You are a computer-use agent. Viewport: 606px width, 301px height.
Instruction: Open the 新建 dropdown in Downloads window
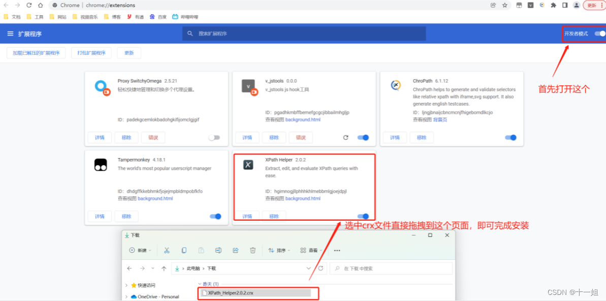coord(140,250)
